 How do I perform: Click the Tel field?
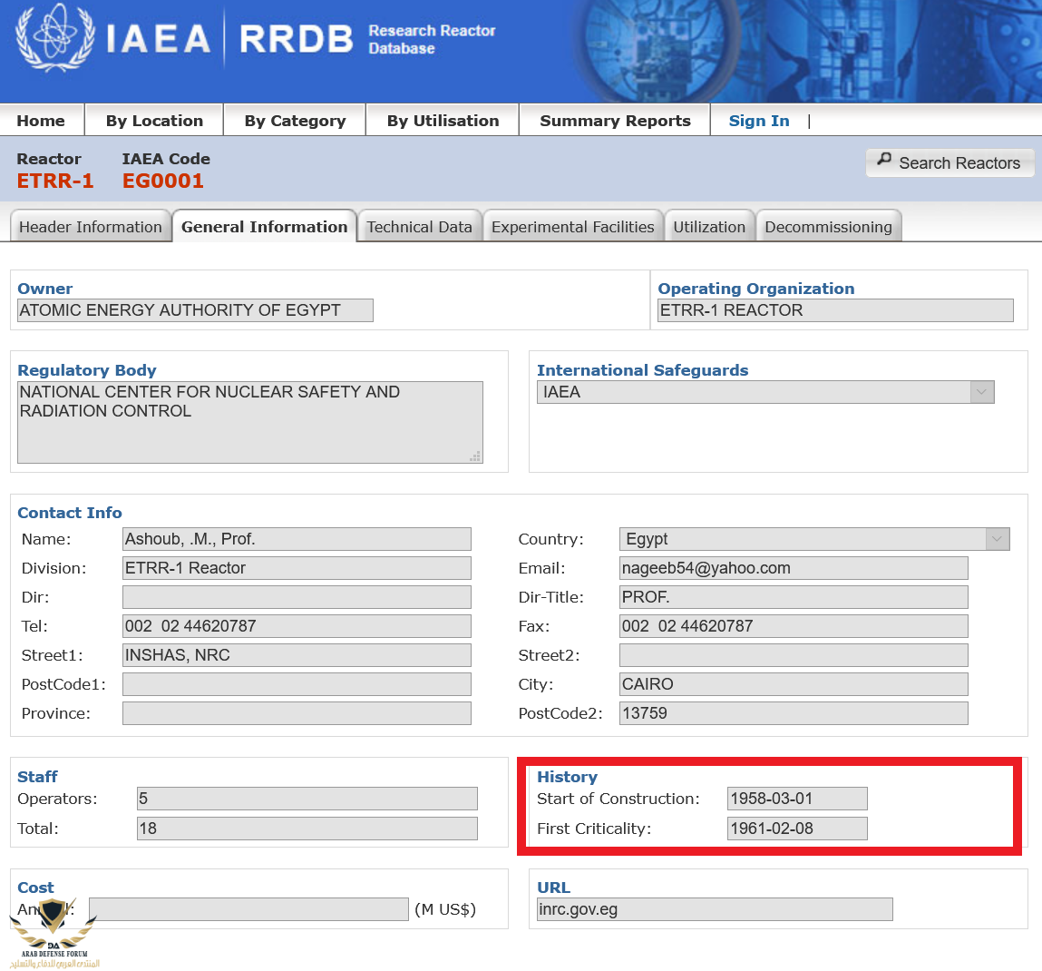297,626
